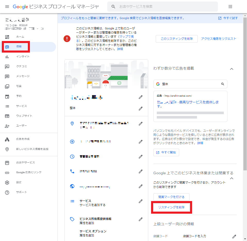This screenshot has width=247, height=241.
Task: Click the attributes tag icon
Action: click(x=72, y=219)
